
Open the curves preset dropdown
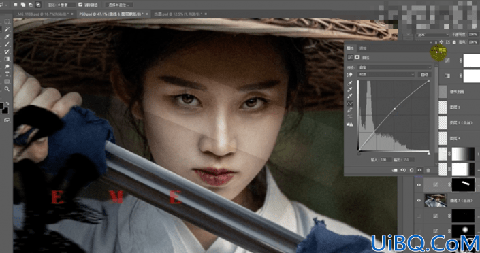[x=395, y=67]
